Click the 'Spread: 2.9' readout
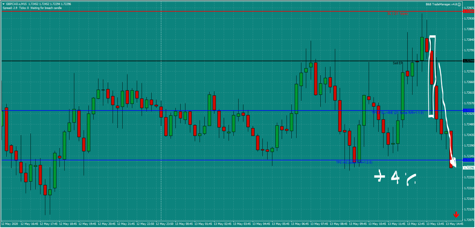 click(10, 8)
